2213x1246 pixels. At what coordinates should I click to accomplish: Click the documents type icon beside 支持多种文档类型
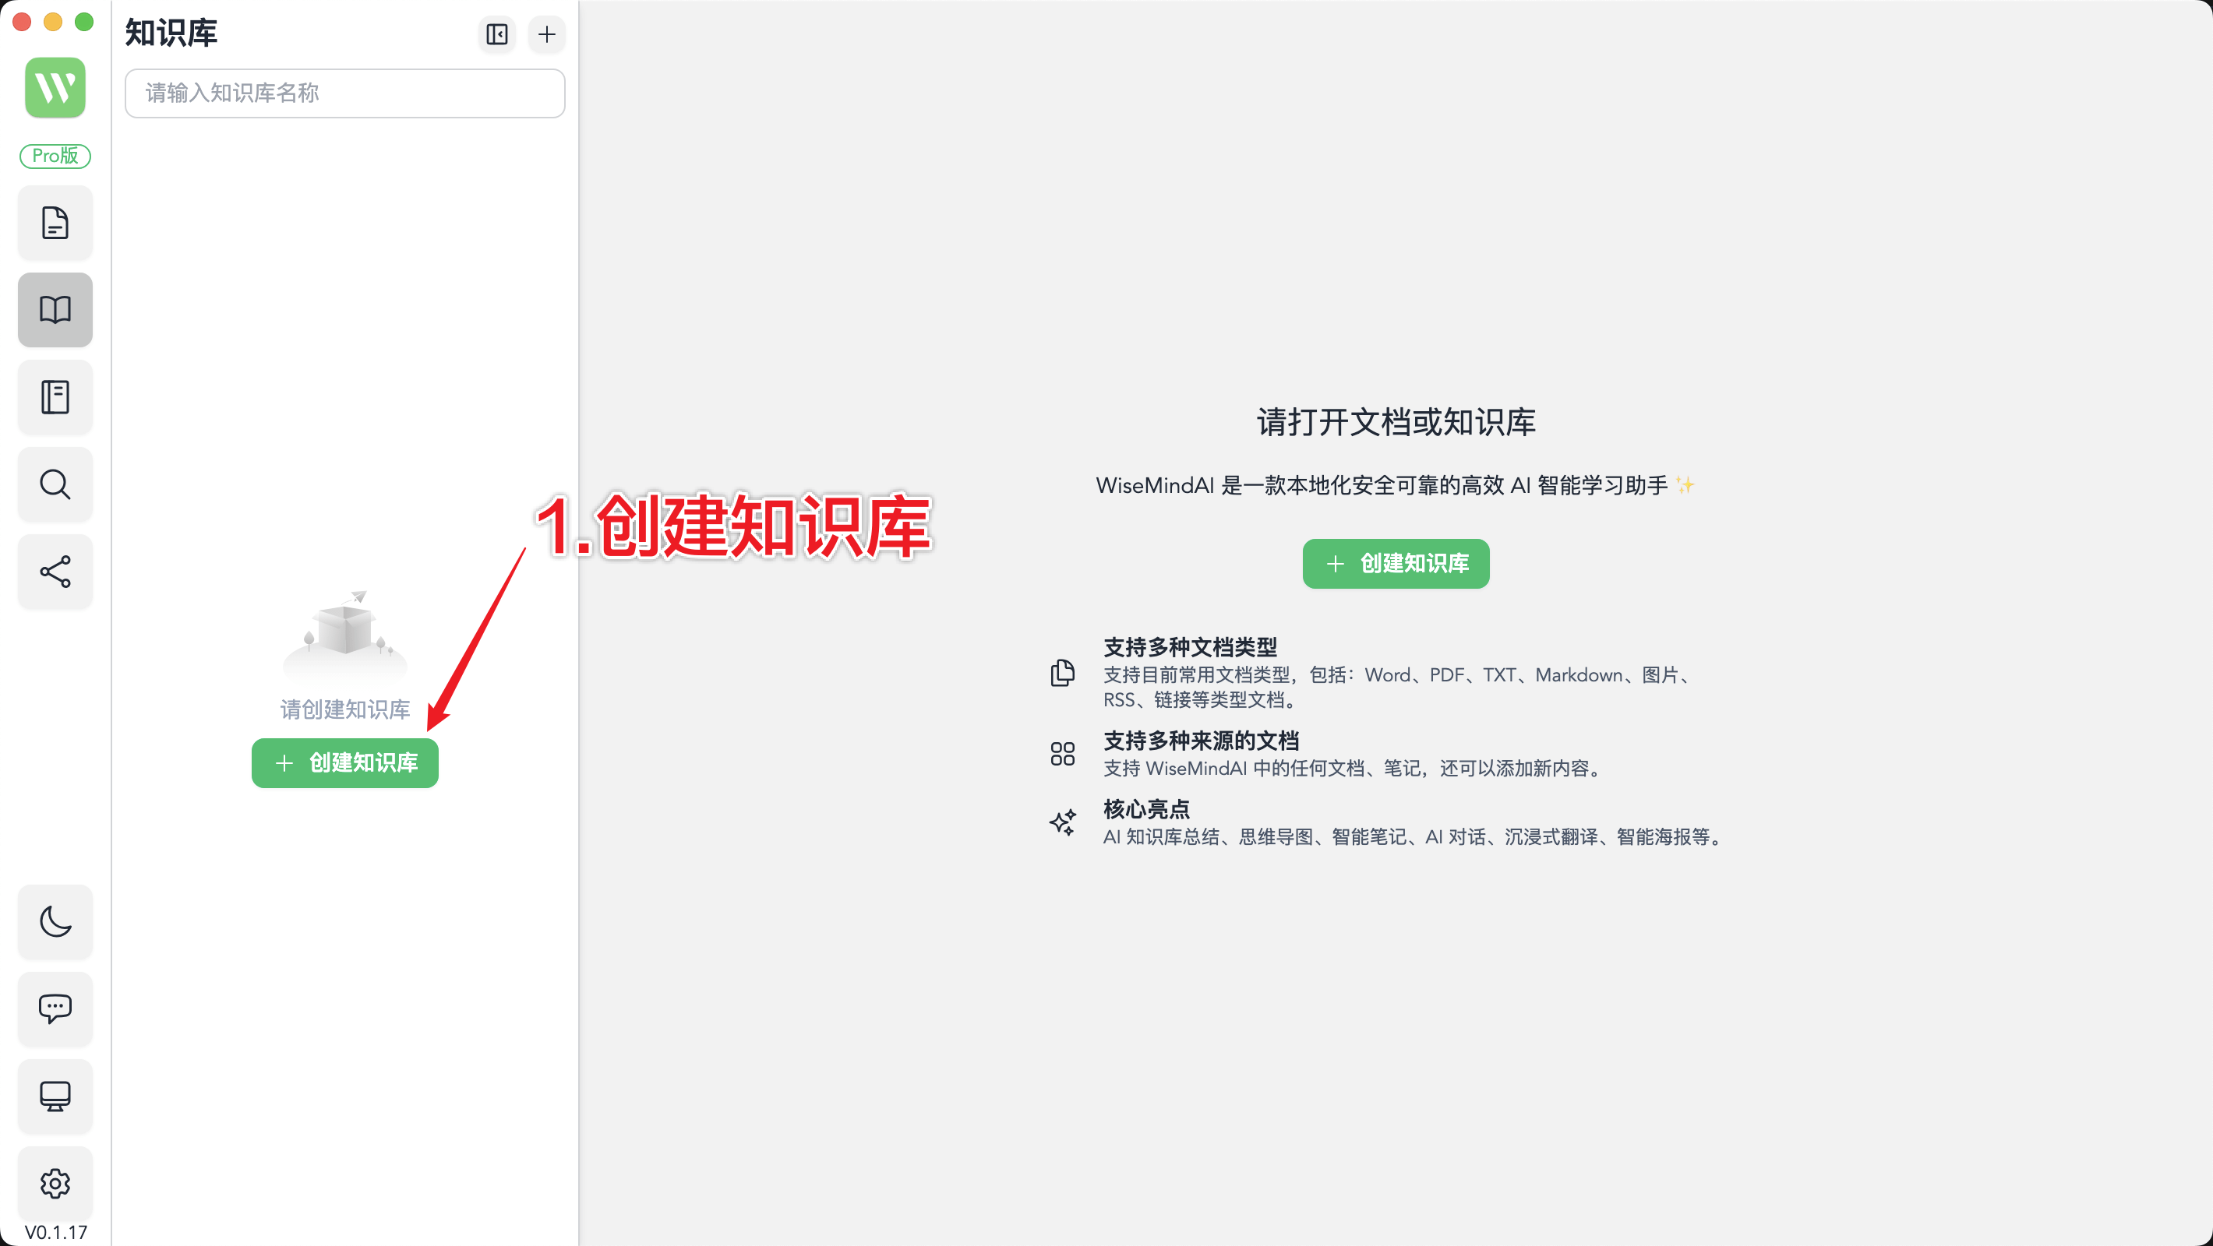(1063, 674)
